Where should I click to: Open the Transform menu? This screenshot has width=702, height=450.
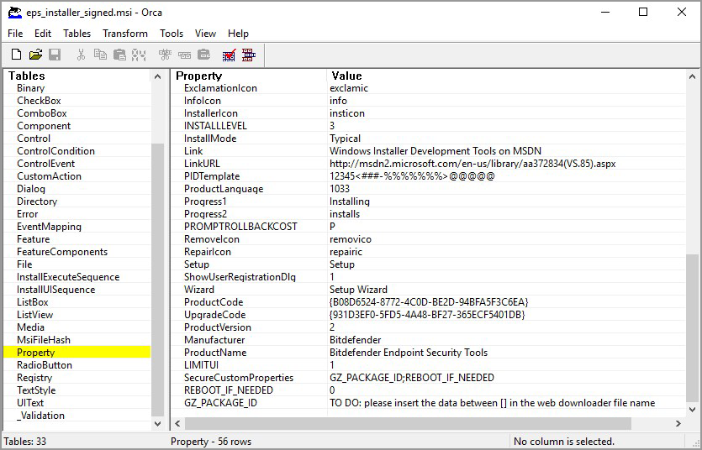click(x=124, y=34)
